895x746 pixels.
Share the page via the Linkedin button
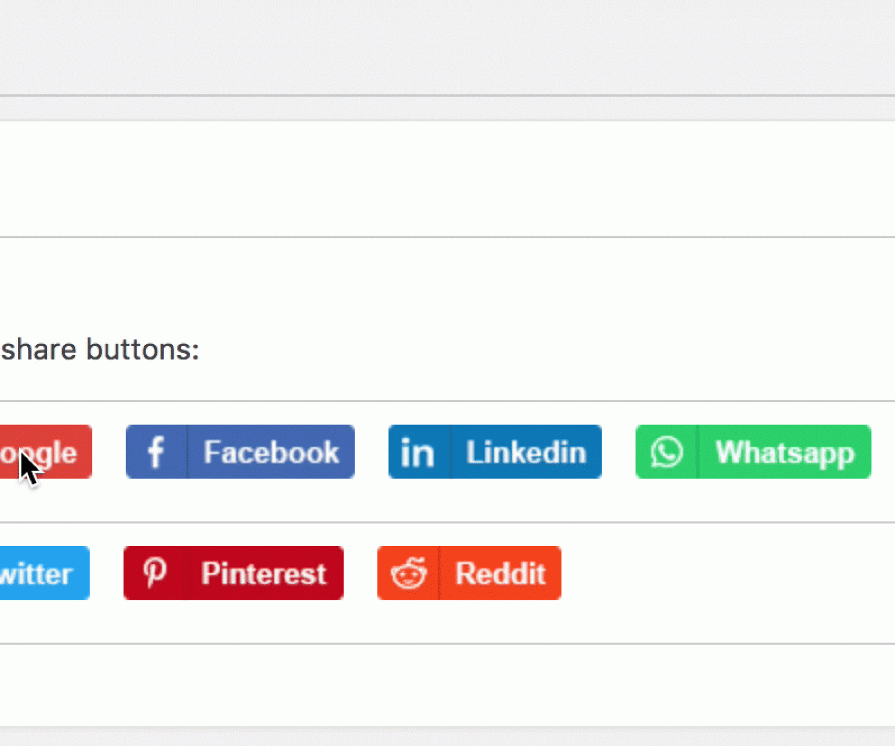coord(525,452)
